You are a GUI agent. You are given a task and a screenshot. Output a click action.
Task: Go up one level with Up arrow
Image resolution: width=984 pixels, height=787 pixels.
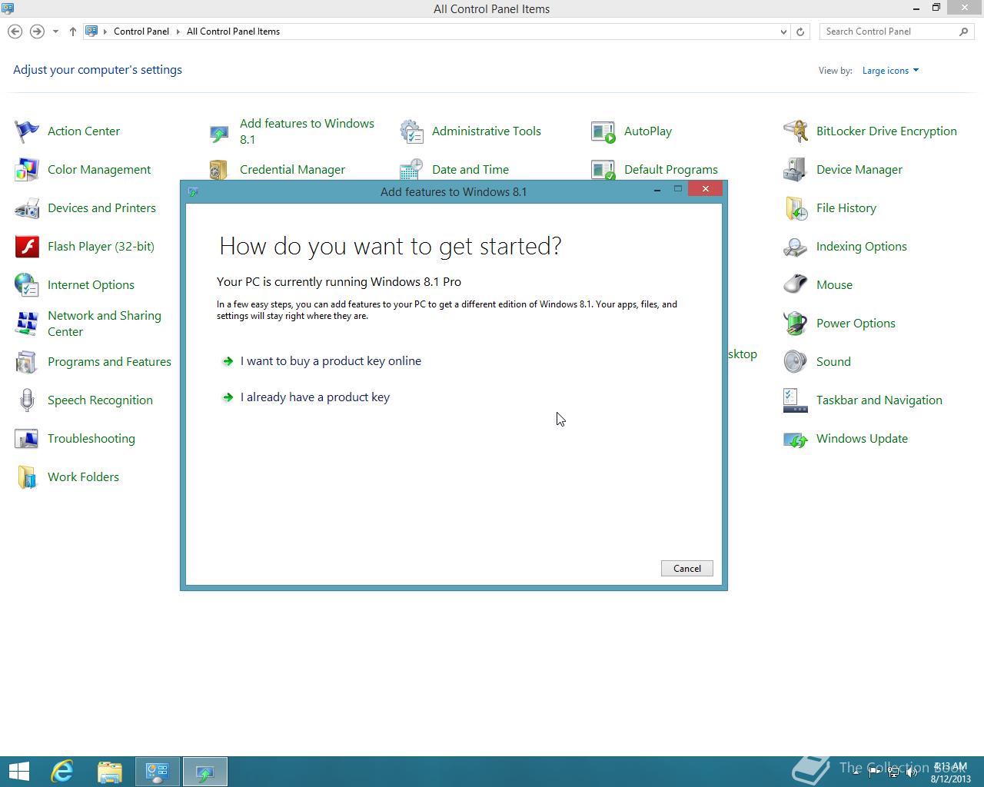[73, 32]
